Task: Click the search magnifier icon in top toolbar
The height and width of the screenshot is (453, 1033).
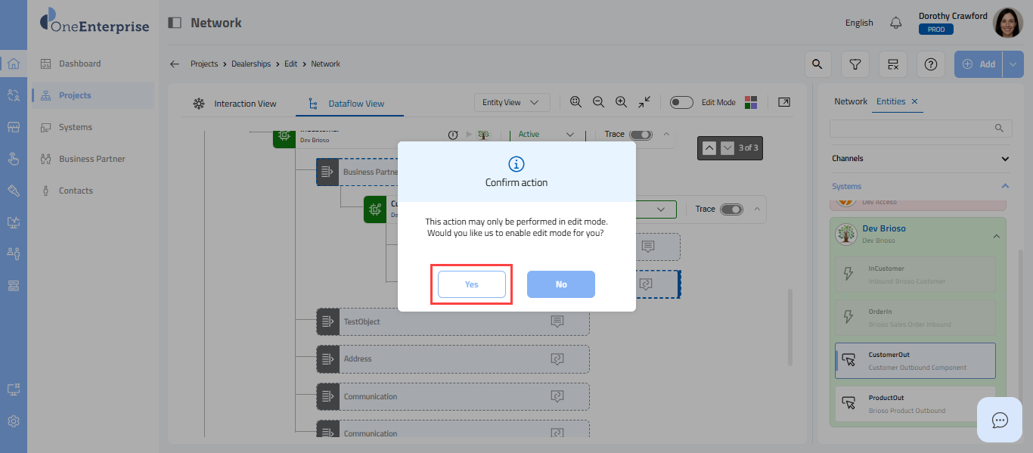Action: click(817, 64)
